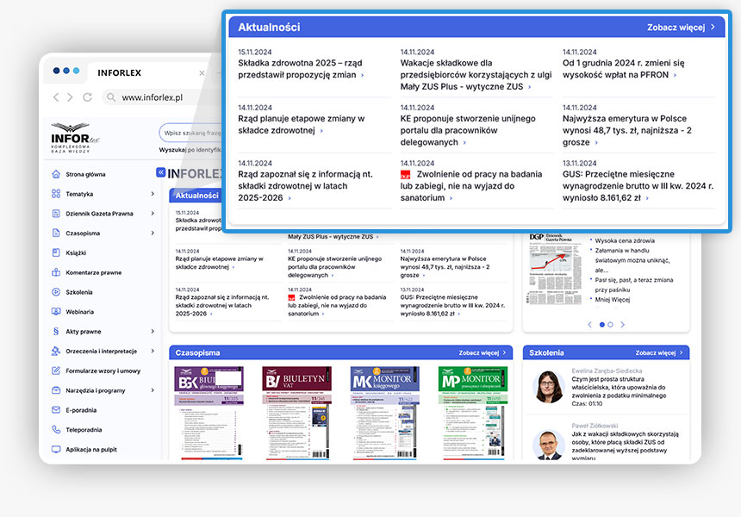The width and height of the screenshot is (741, 517).
Task: Click the Szkolenia play icon in sidebar
Action: pos(56,292)
